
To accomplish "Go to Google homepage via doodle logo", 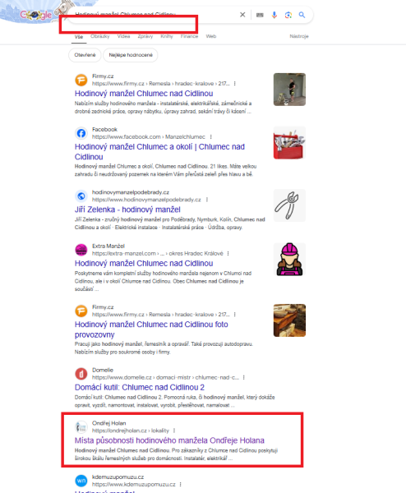I will [36, 15].
